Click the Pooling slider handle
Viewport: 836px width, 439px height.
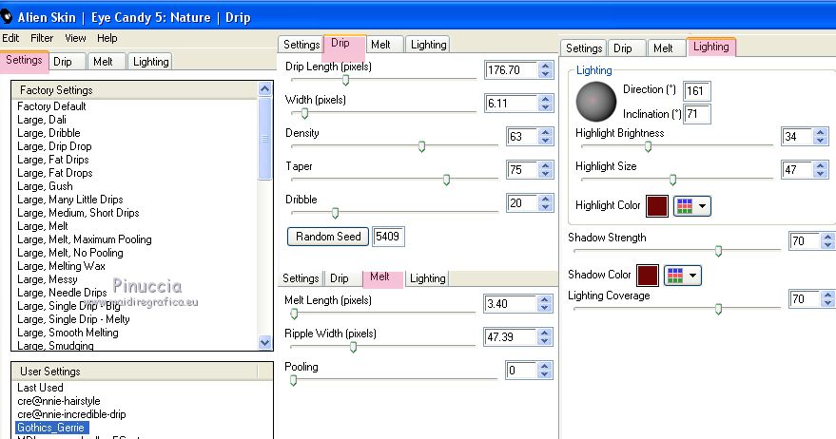click(x=293, y=380)
